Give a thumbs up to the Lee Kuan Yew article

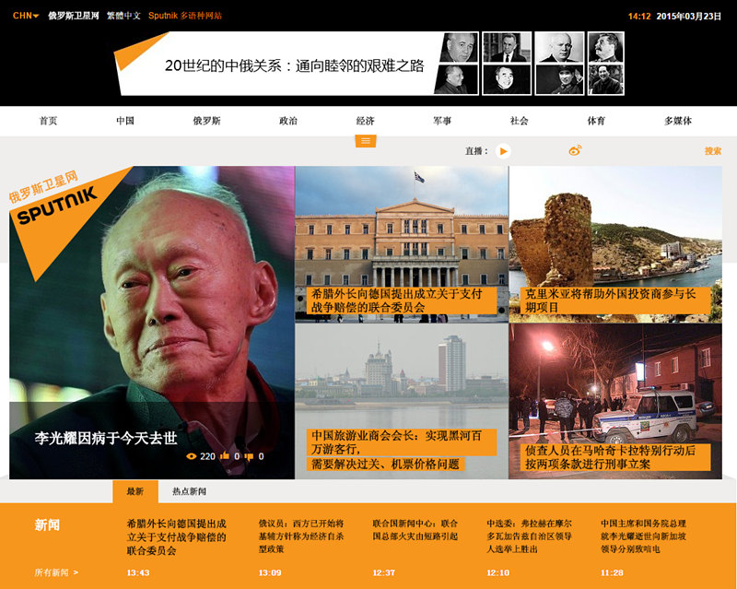[x=224, y=455]
